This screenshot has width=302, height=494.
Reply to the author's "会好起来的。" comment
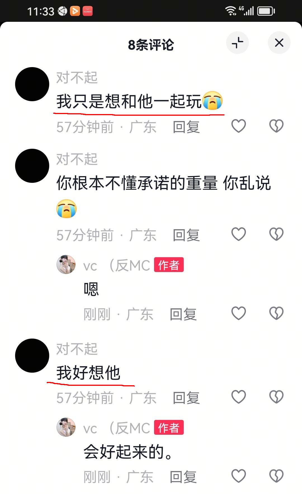[x=183, y=477]
